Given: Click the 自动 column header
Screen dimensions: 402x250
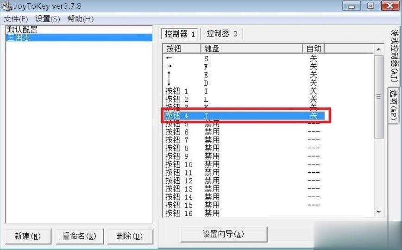Looking at the screenshot, I should coord(314,49).
